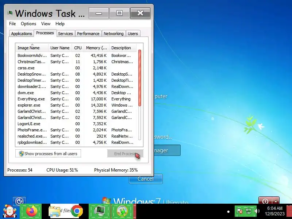Select the Everything.exe process
The image size is (292, 219).
point(76,99)
